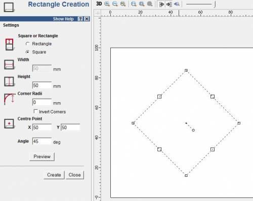Click the Centre Point icon
Viewport: 253px width, 201px height.
pos(9,124)
